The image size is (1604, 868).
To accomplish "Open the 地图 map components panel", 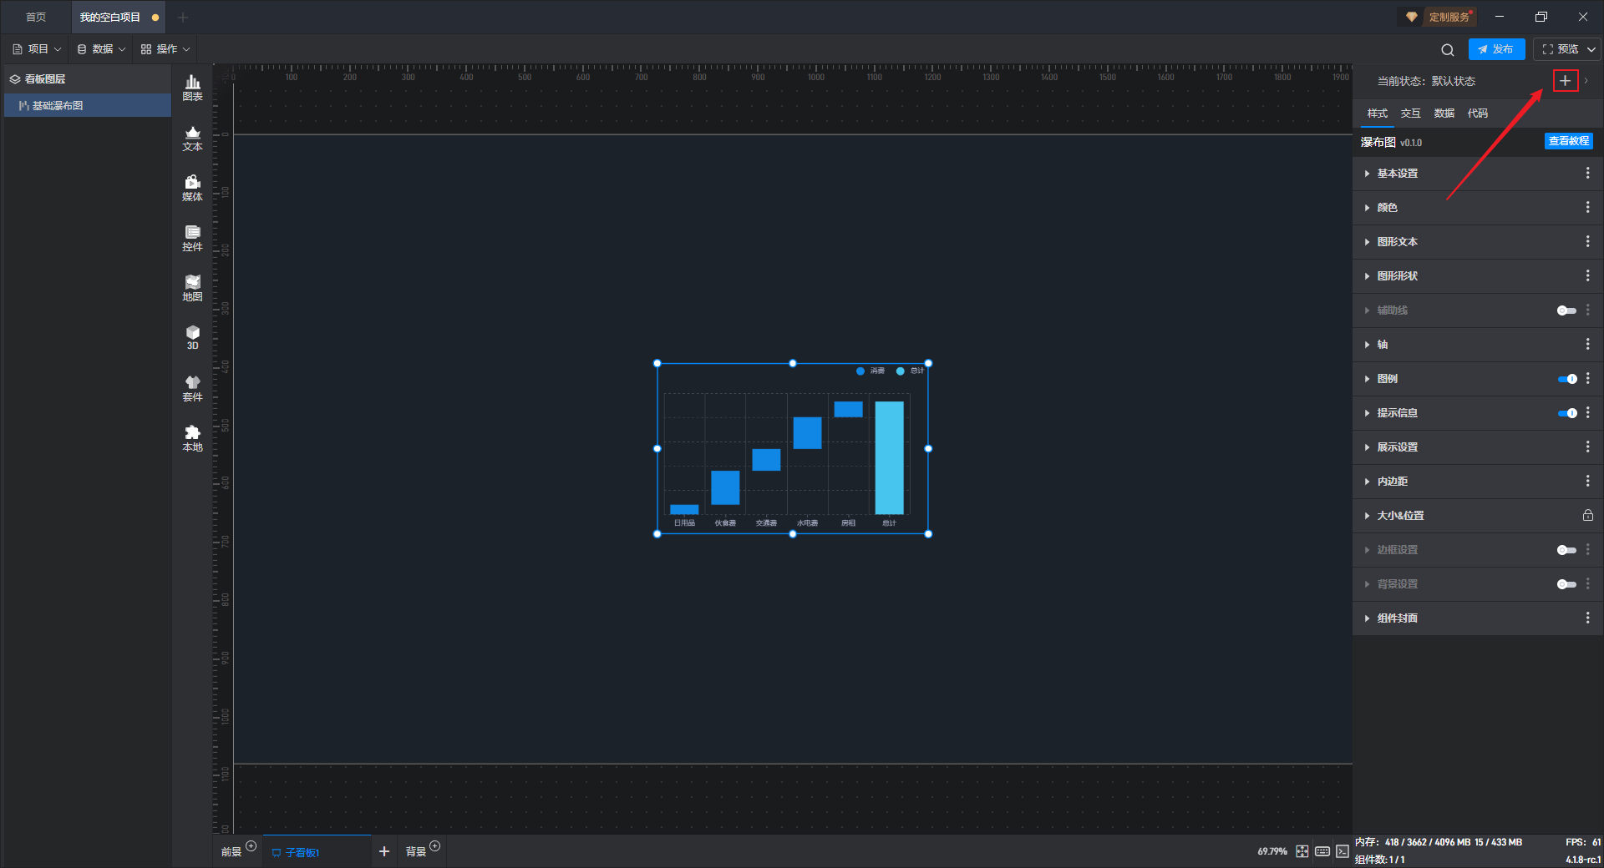I will pos(192,288).
